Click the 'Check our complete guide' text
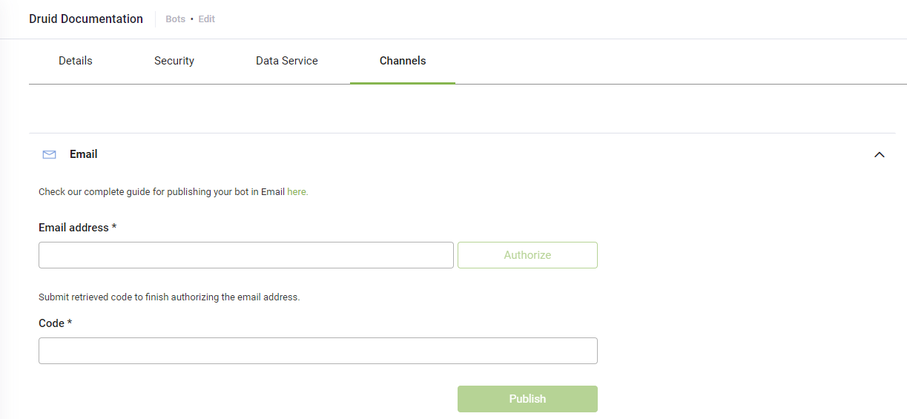 [161, 192]
